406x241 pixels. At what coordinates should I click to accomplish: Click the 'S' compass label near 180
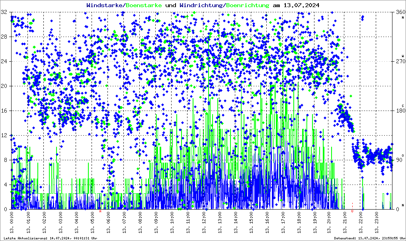tap(402, 105)
